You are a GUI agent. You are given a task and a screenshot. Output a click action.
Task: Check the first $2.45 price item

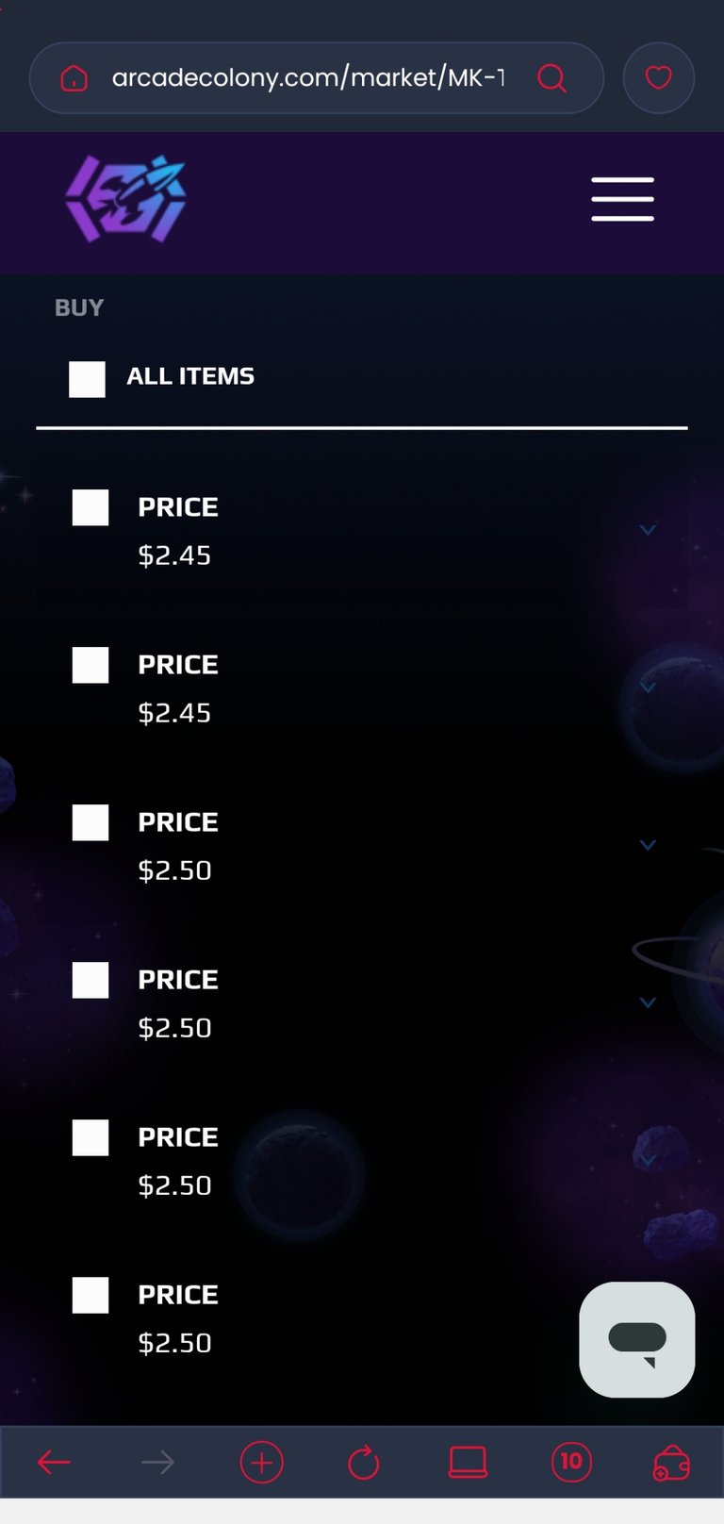coord(90,507)
